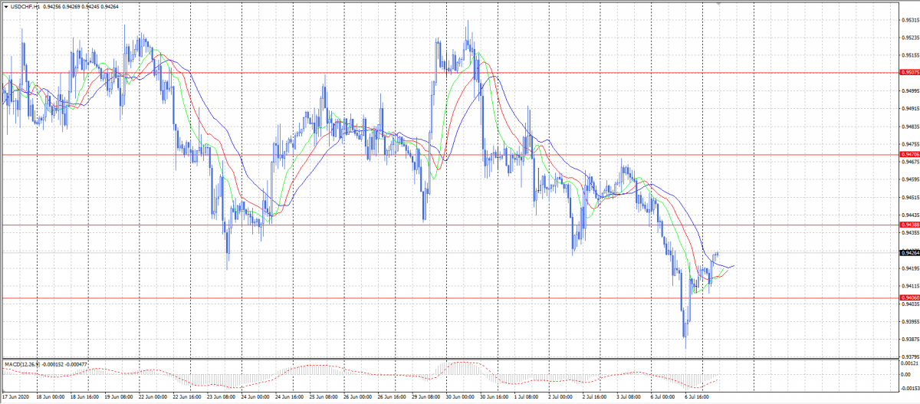The image size is (920, 404).
Task: Click the 22 Jun 00:00 time label
Action: 153,397
